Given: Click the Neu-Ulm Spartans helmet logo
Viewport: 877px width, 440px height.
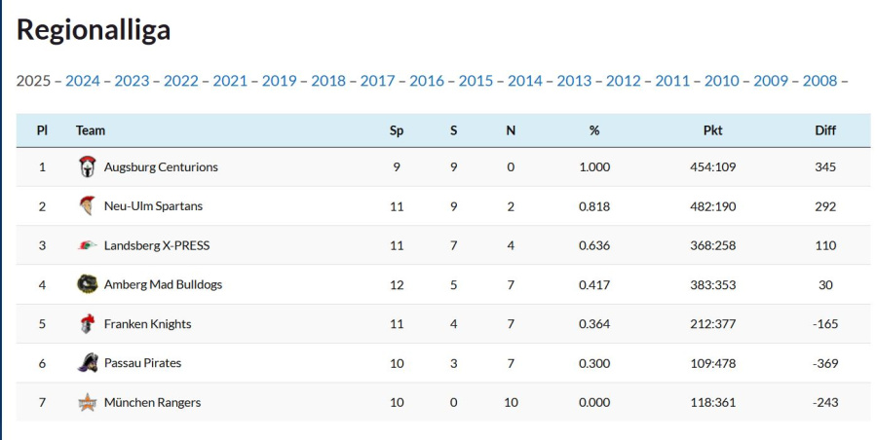Looking at the screenshot, I should point(88,206).
